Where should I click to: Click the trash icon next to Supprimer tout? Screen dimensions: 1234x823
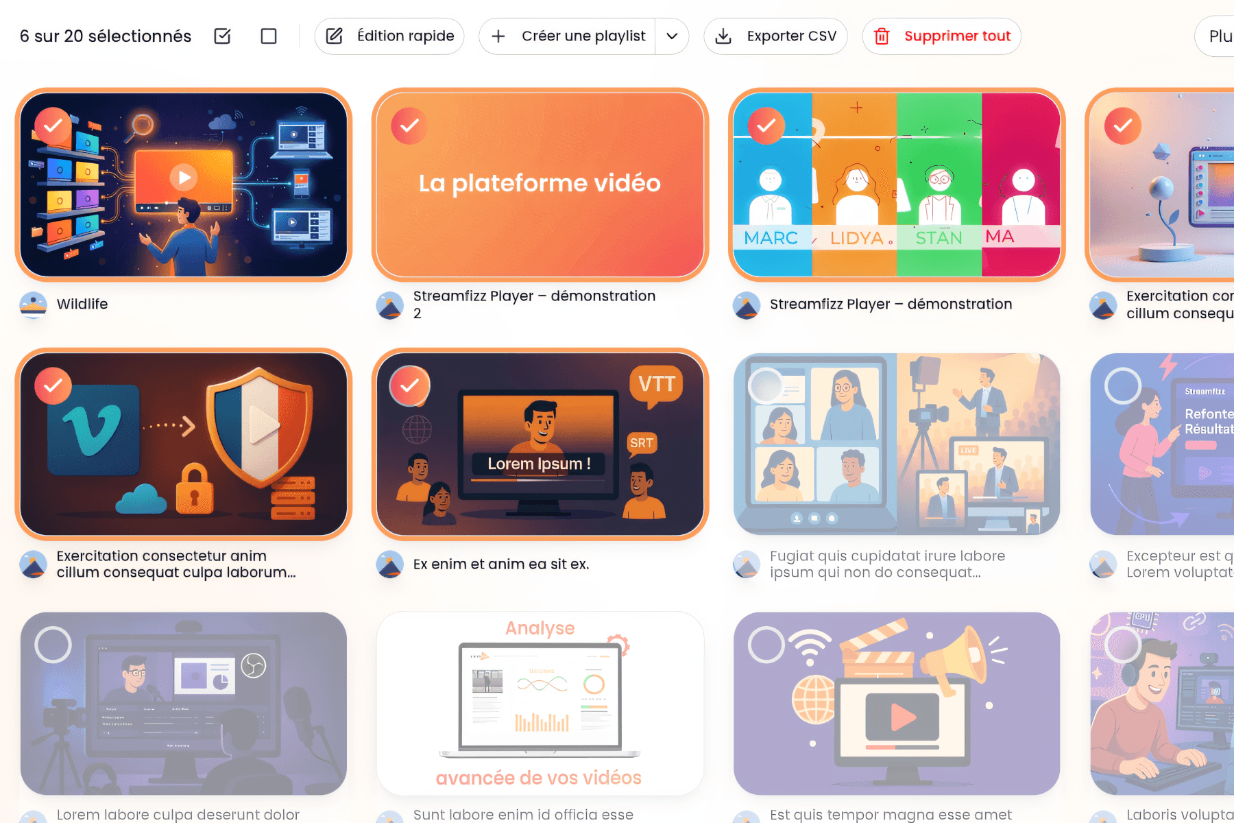click(882, 36)
